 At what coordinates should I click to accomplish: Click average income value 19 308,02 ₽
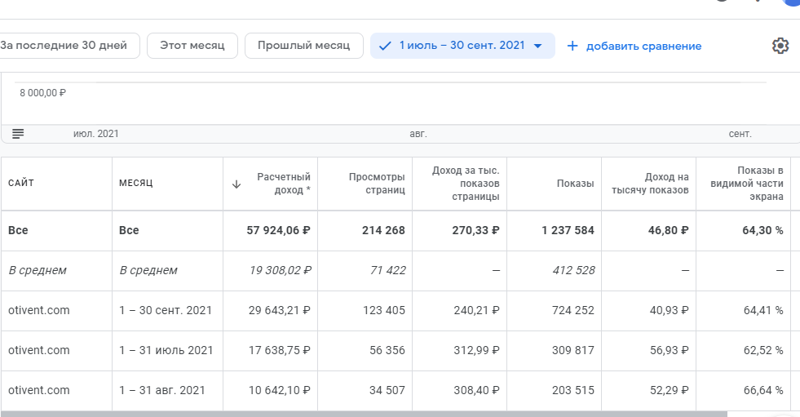tap(280, 270)
